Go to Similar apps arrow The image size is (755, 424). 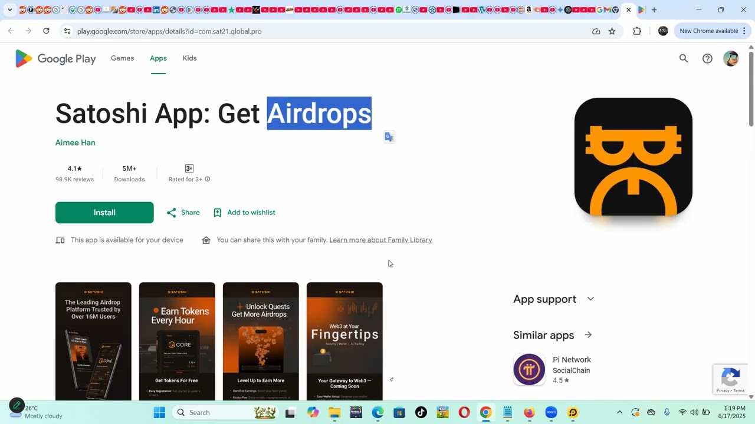click(588, 335)
